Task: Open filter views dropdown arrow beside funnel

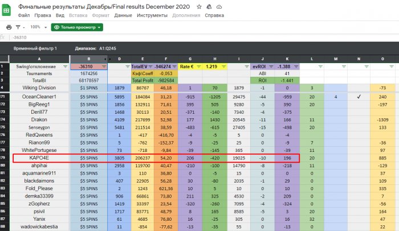Action: click(x=24, y=27)
